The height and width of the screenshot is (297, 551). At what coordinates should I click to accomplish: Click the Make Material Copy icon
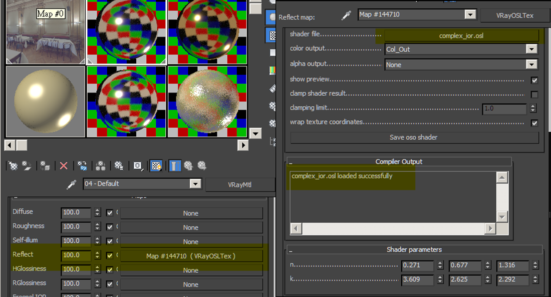point(82,165)
